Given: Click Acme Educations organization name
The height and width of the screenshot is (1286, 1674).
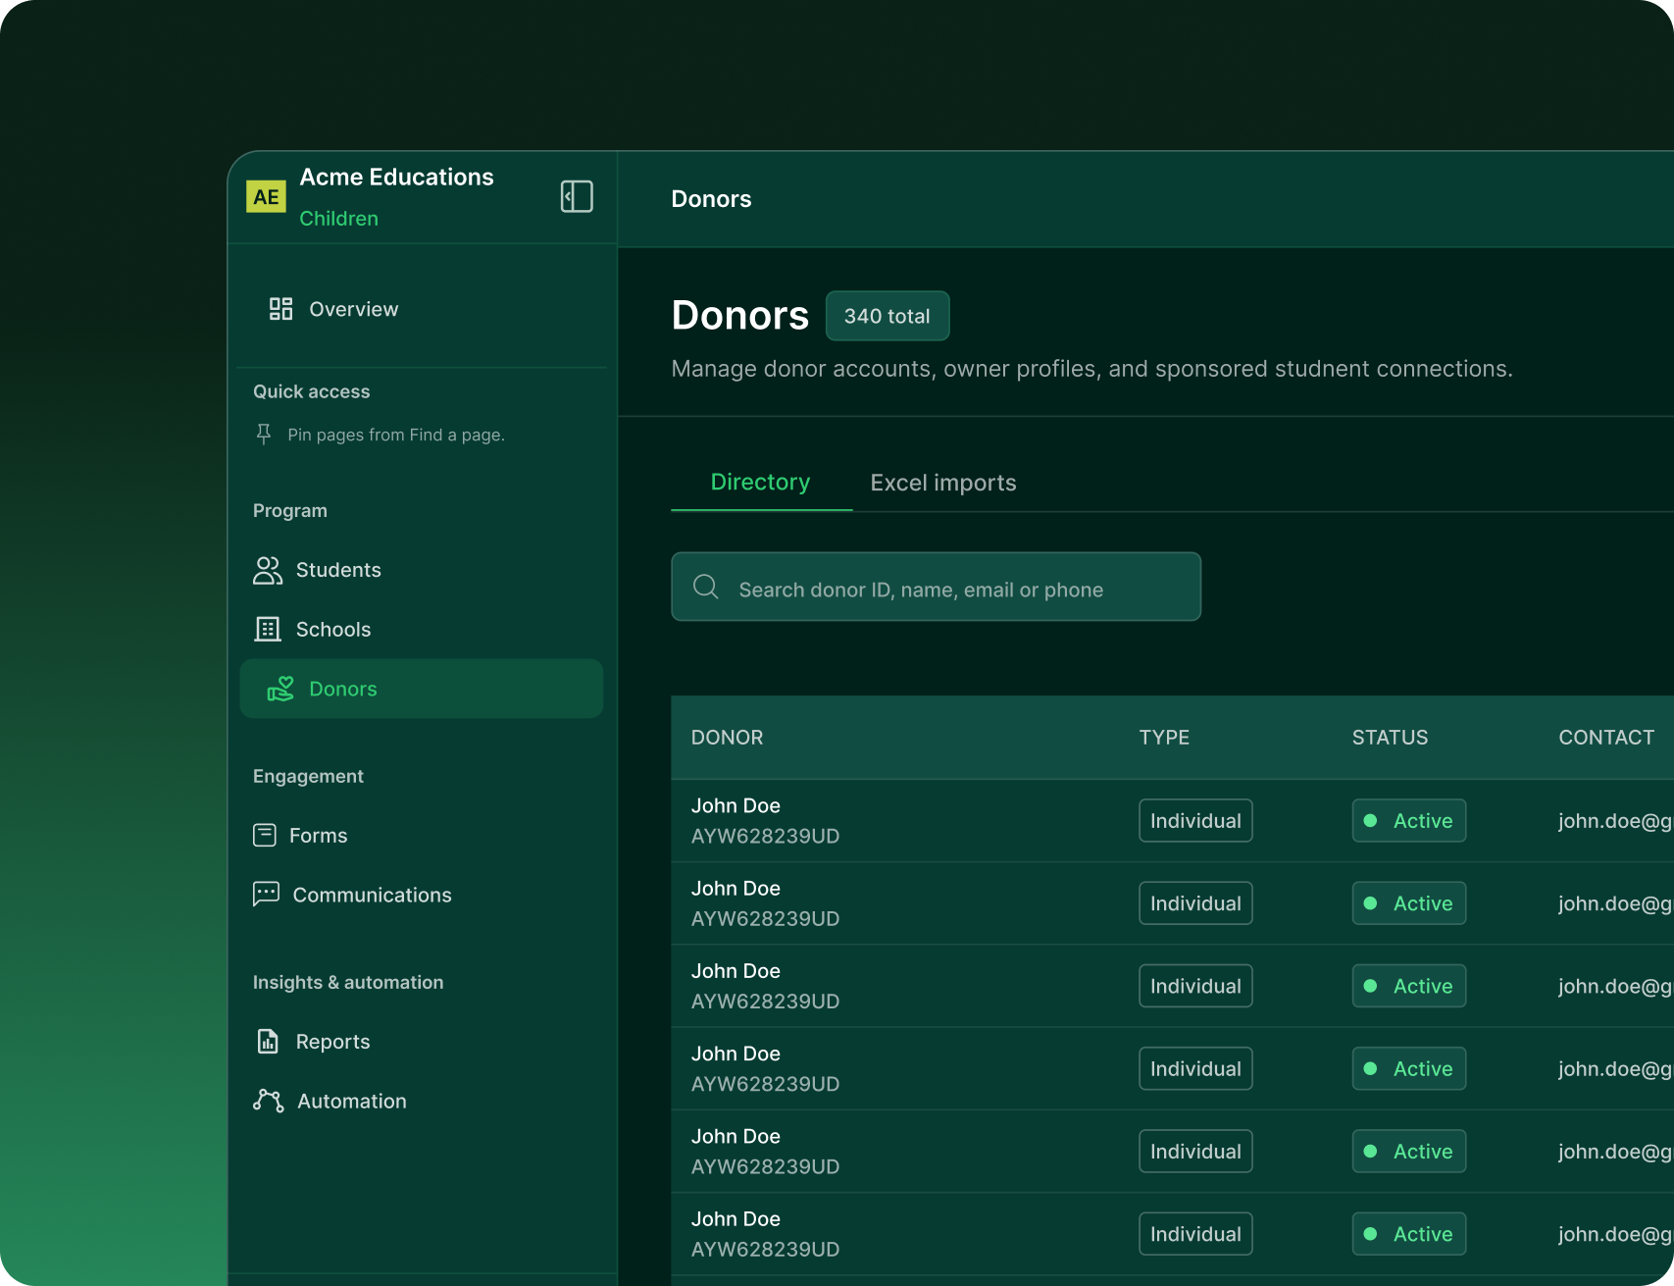Looking at the screenshot, I should click(x=396, y=177).
